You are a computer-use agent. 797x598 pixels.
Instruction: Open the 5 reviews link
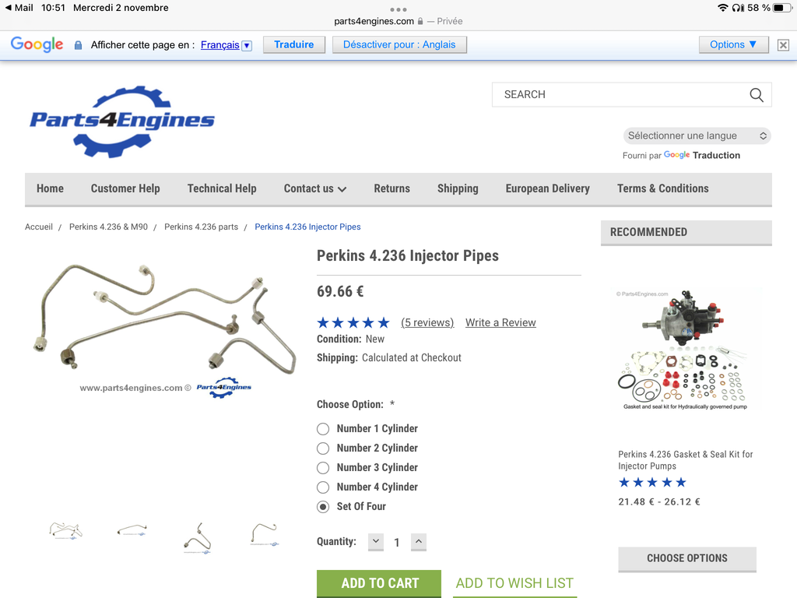[427, 323]
